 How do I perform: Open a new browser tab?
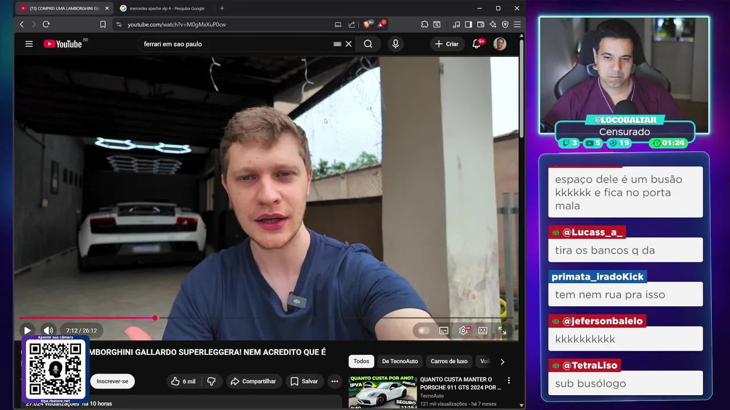(222, 8)
